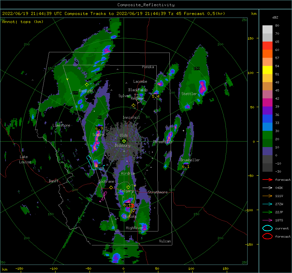Click the HighRiver city label

click(x=134, y=228)
